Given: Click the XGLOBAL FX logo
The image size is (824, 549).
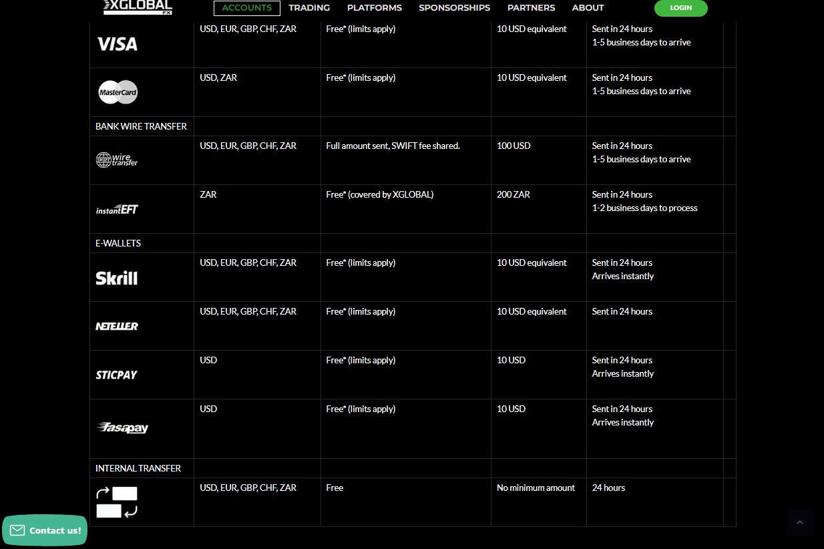Looking at the screenshot, I should 138,7.
